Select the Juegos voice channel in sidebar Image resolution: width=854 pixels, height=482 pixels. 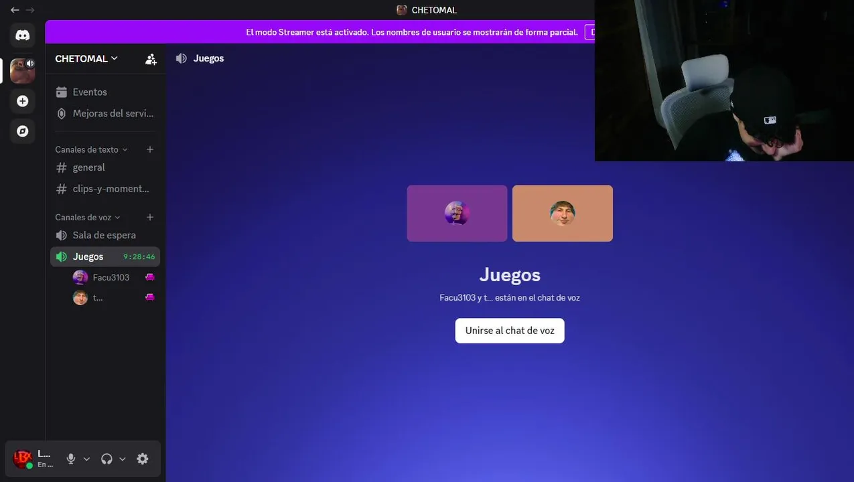click(105, 256)
